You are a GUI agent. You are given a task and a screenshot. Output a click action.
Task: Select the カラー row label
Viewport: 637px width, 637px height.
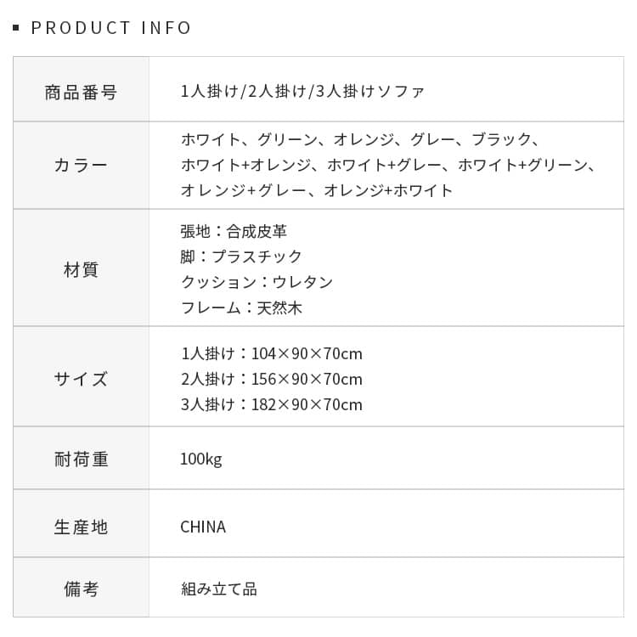pos(81,165)
